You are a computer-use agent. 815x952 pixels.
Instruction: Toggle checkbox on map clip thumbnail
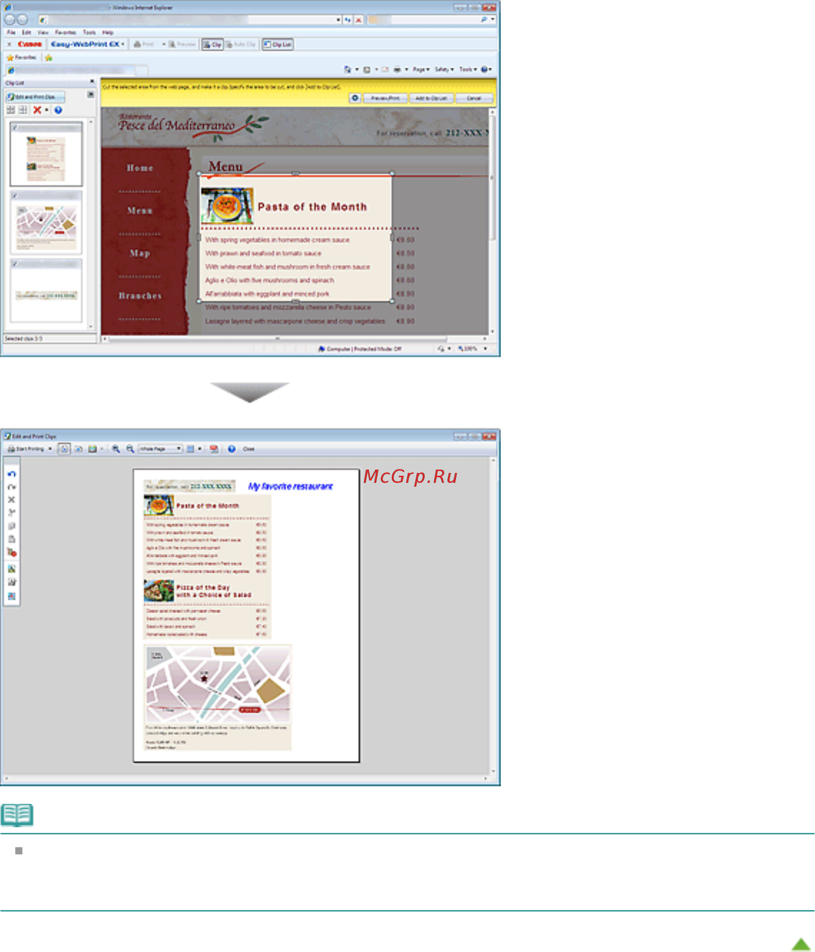coord(15,195)
